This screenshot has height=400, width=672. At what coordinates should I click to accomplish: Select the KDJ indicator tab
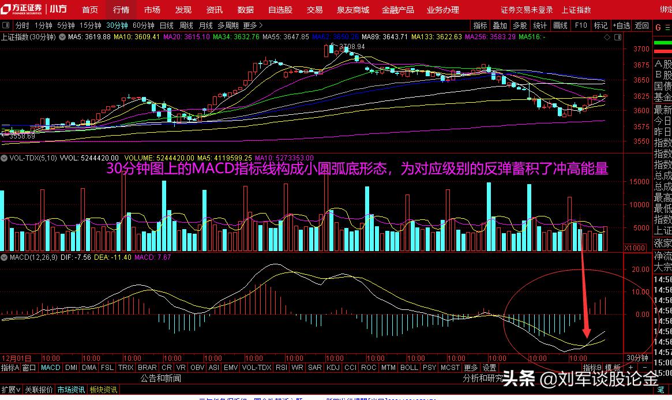(x=333, y=368)
